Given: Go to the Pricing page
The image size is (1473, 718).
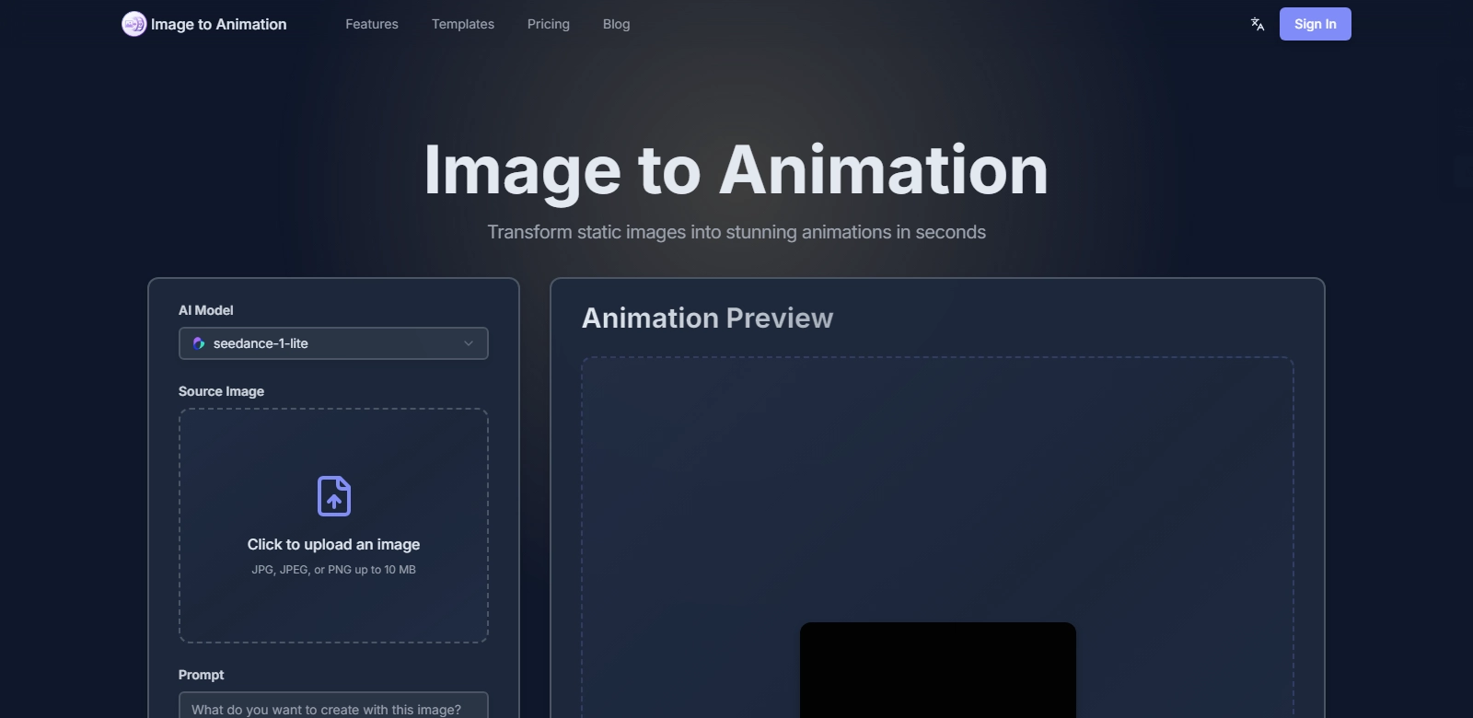Looking at the screenshot, I should [549, 24].
